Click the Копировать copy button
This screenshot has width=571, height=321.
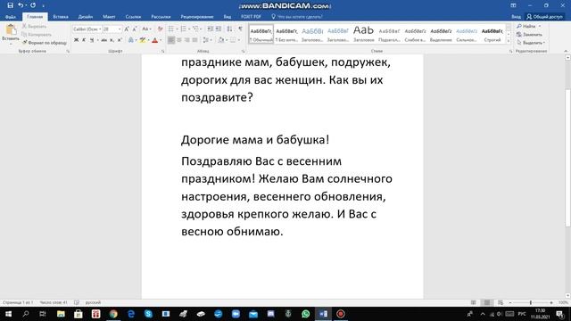pyautogui.click(x=37, y=35)
